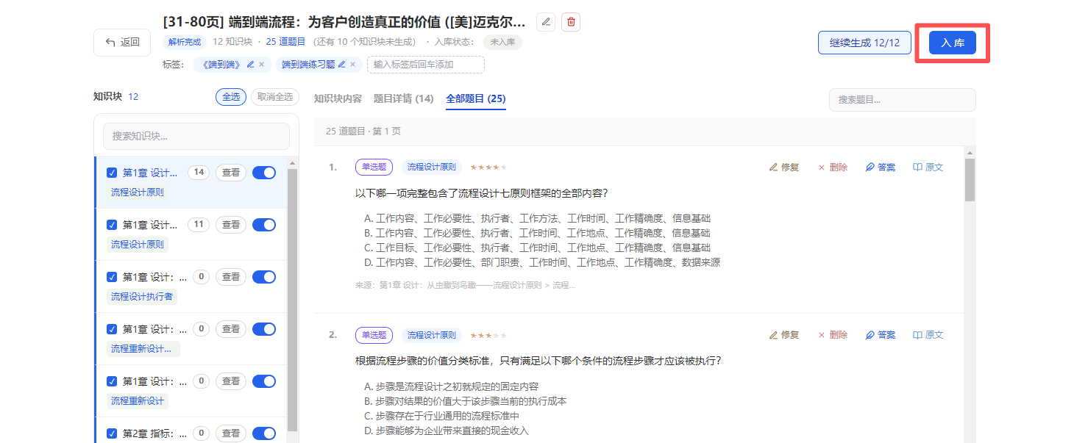Uncheck the checkbox of the block with 14 questions
The image size is (1088, 443).
112,173
